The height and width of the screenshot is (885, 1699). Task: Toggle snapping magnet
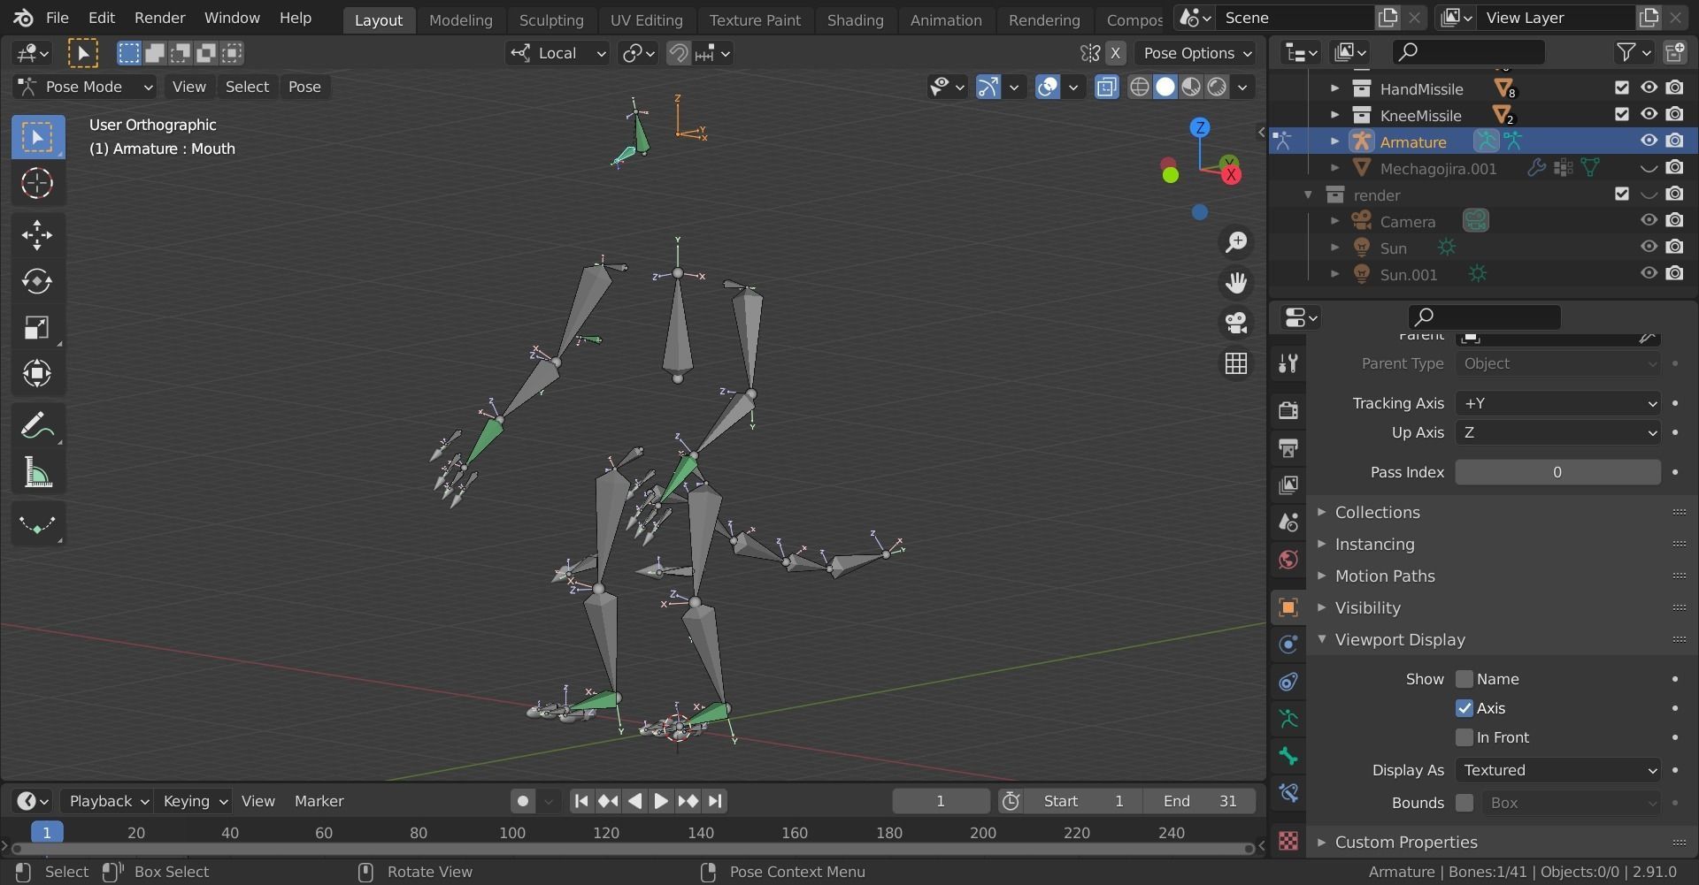pyautogui.click(x=679, y=53)
